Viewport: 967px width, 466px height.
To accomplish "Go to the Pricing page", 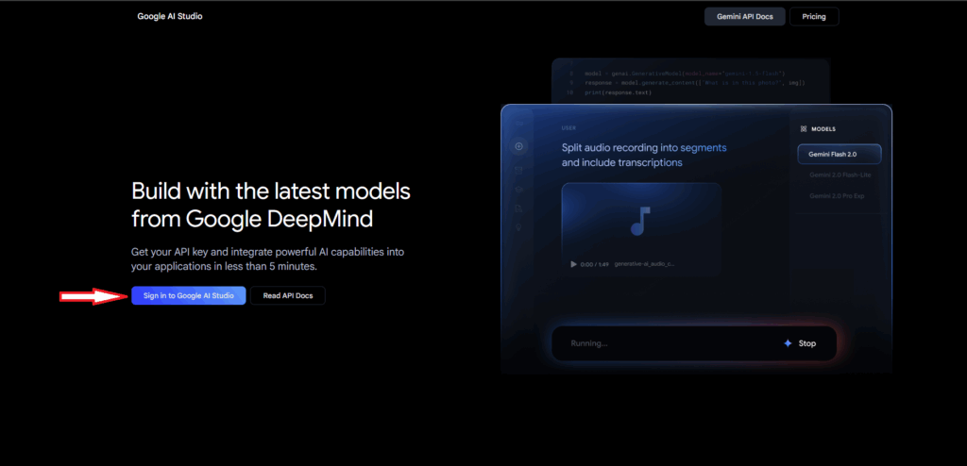I will (813, 17).
